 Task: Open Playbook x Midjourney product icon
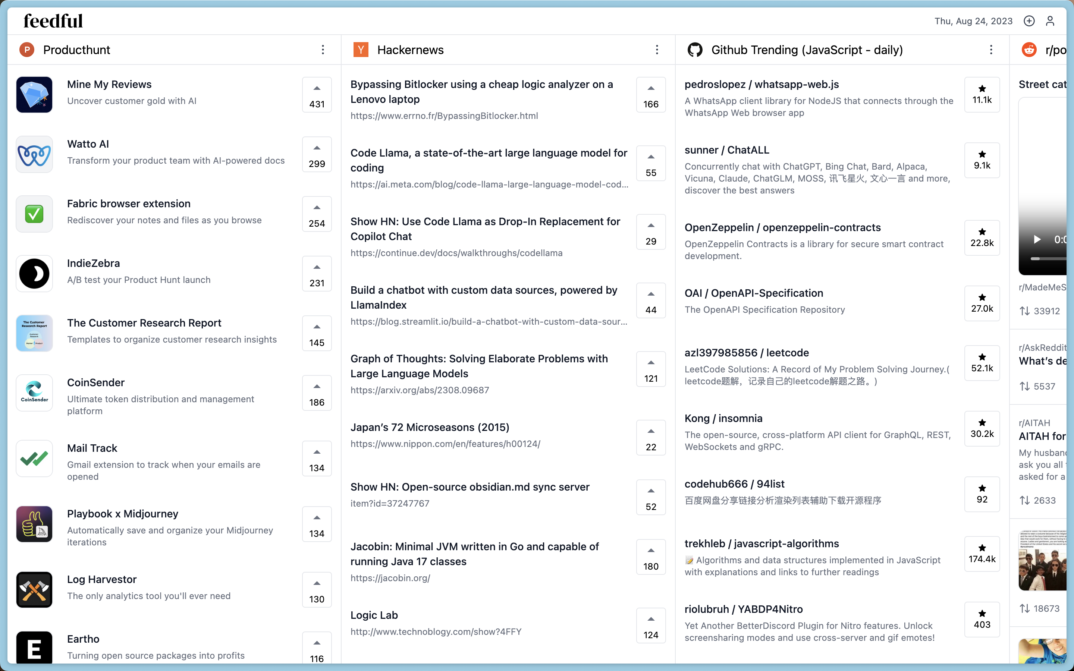click(x=34, y=524)
